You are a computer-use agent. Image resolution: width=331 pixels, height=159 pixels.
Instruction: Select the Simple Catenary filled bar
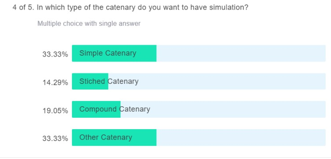click(x=114, y=53)
